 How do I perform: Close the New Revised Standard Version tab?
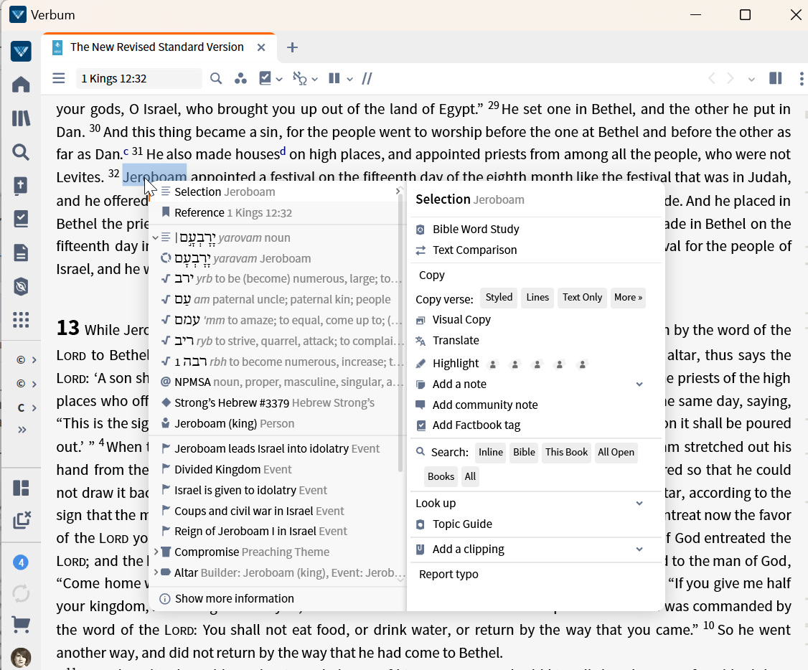[x=261, y=48]
